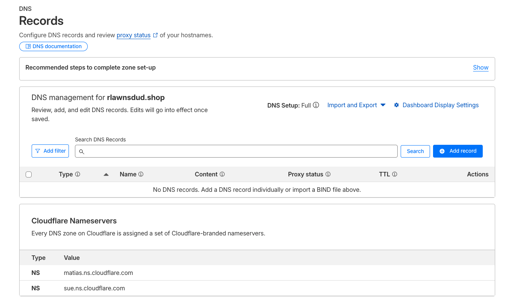This screenshot has height=305, width=514.
Task: Click the Add filter button
Action: pyautogui.click(x=50, y=151)
